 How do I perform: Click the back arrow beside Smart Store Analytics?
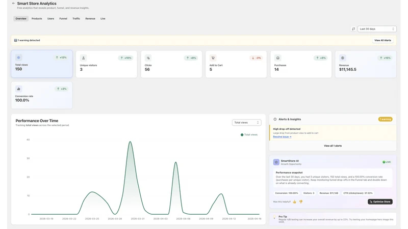(14, 4)
